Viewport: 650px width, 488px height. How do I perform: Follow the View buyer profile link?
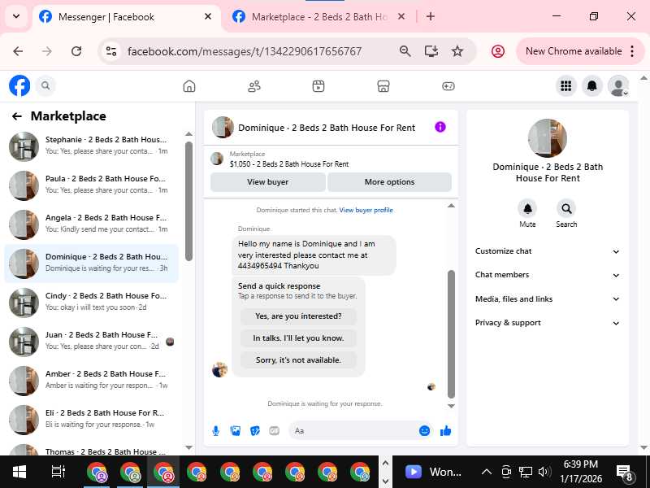366,210
